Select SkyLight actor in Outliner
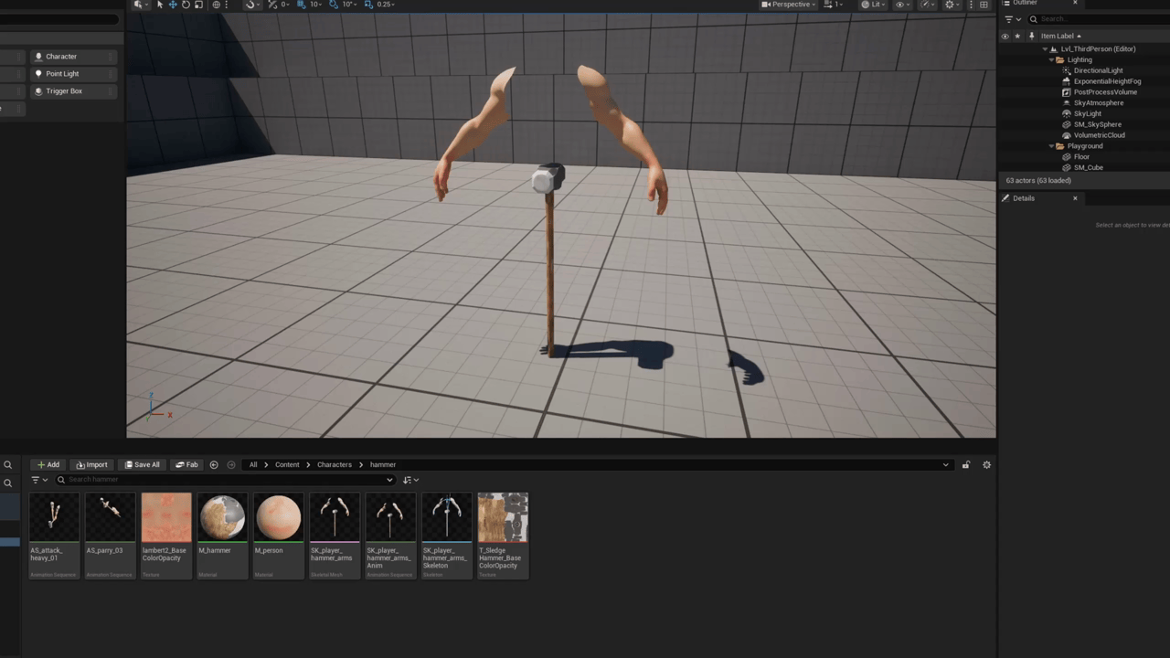This screenshot has width=1170, height=658. click(1088, 114)
